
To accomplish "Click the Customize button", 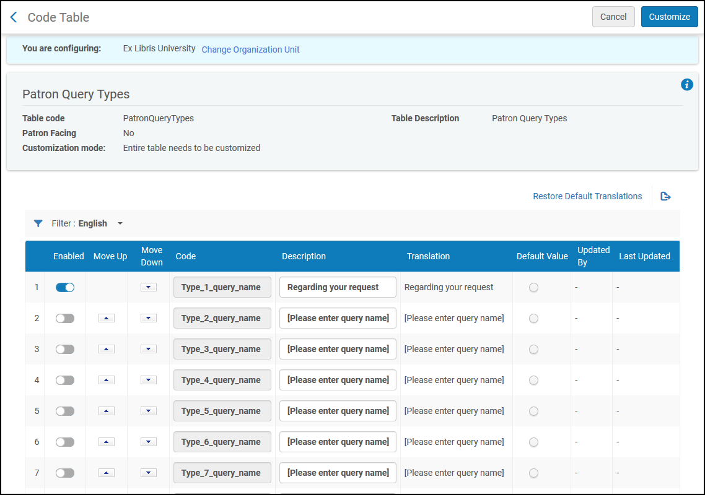I will (670, 17).
